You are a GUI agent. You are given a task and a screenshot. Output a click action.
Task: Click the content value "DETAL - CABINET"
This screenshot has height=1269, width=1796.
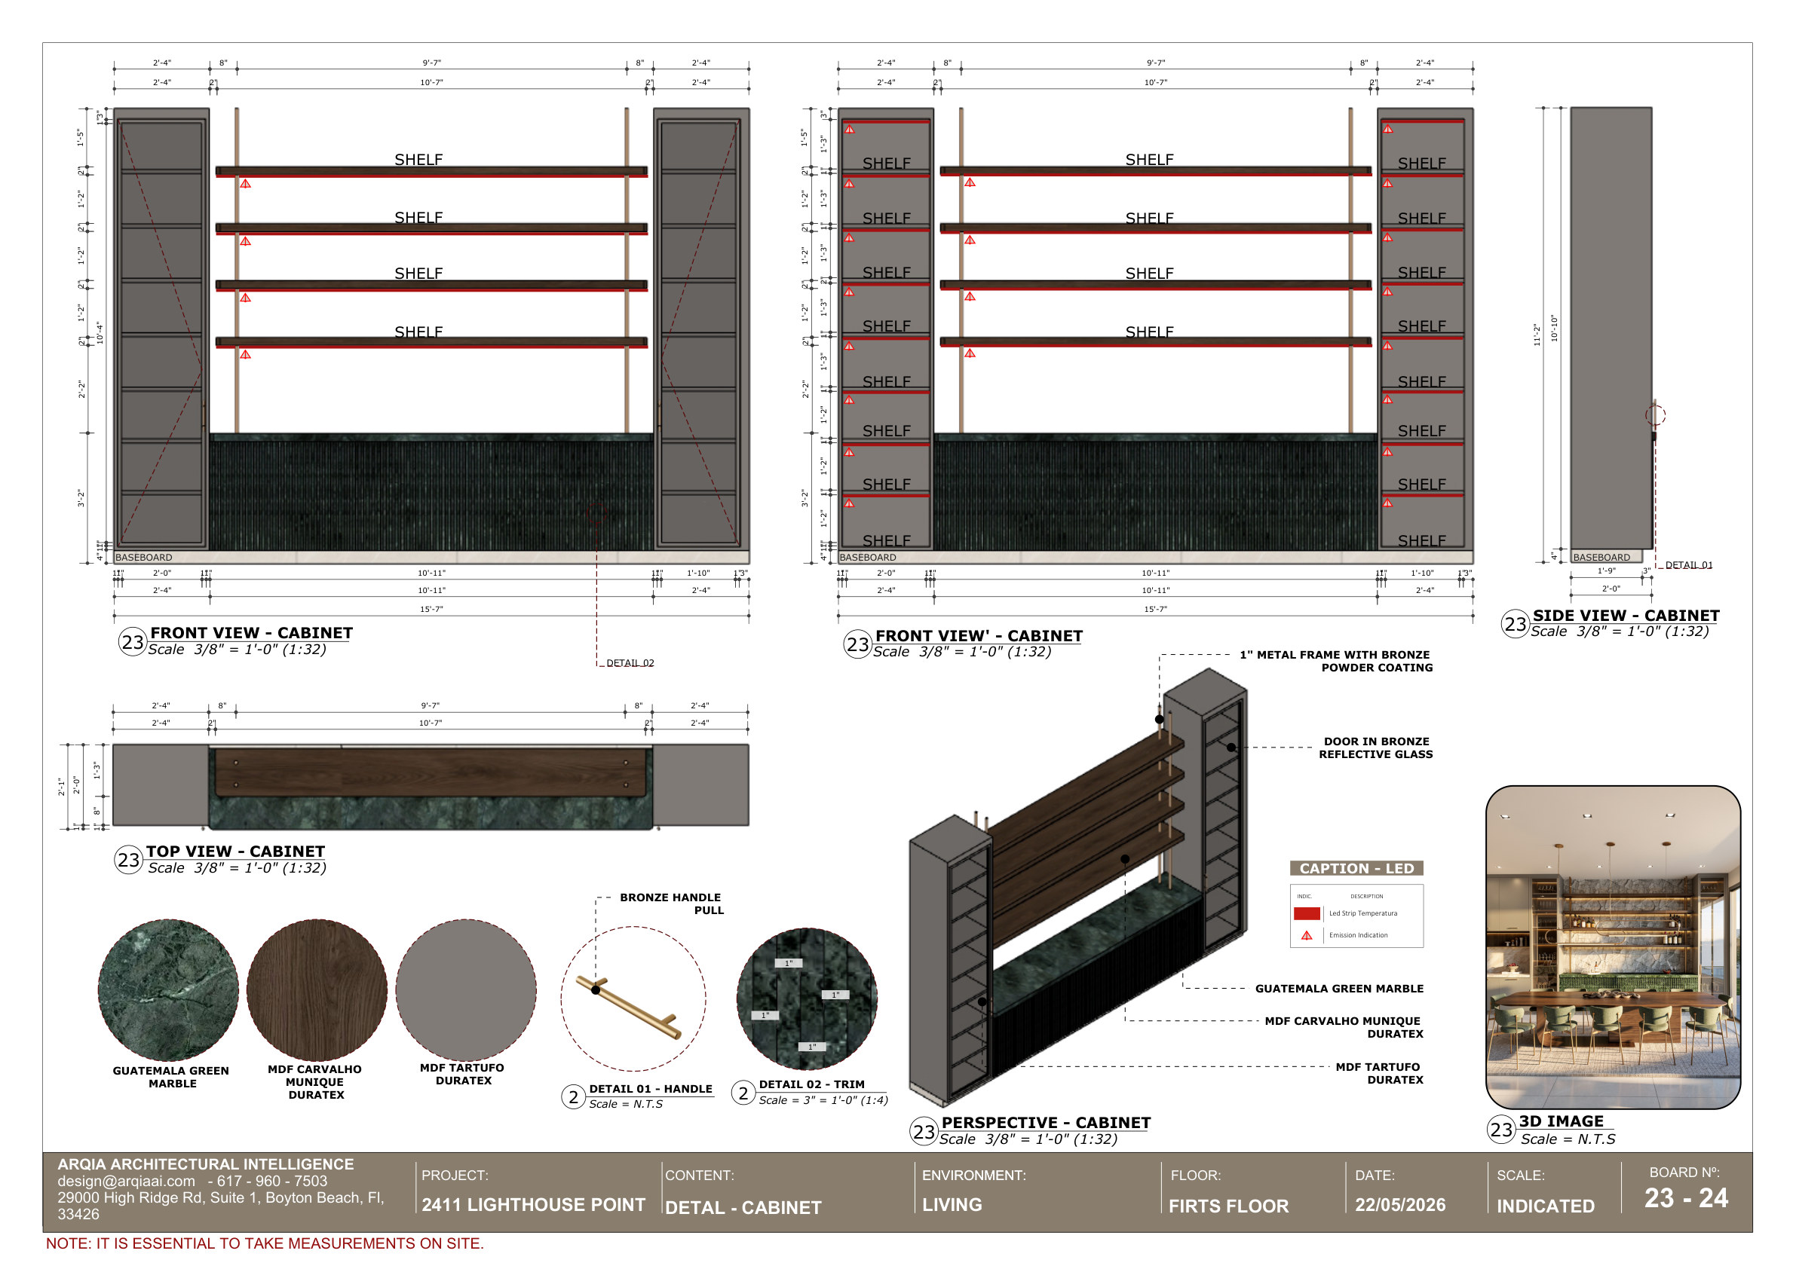[x=743, y=1207]
